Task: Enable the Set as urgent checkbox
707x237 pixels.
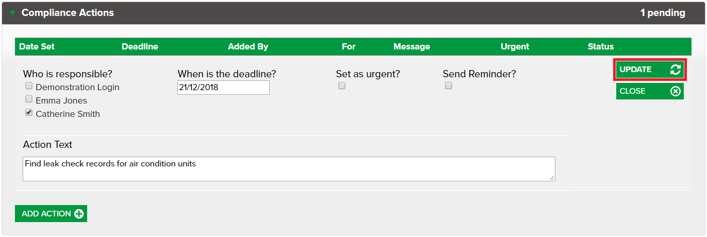Action: click(341, 86)
